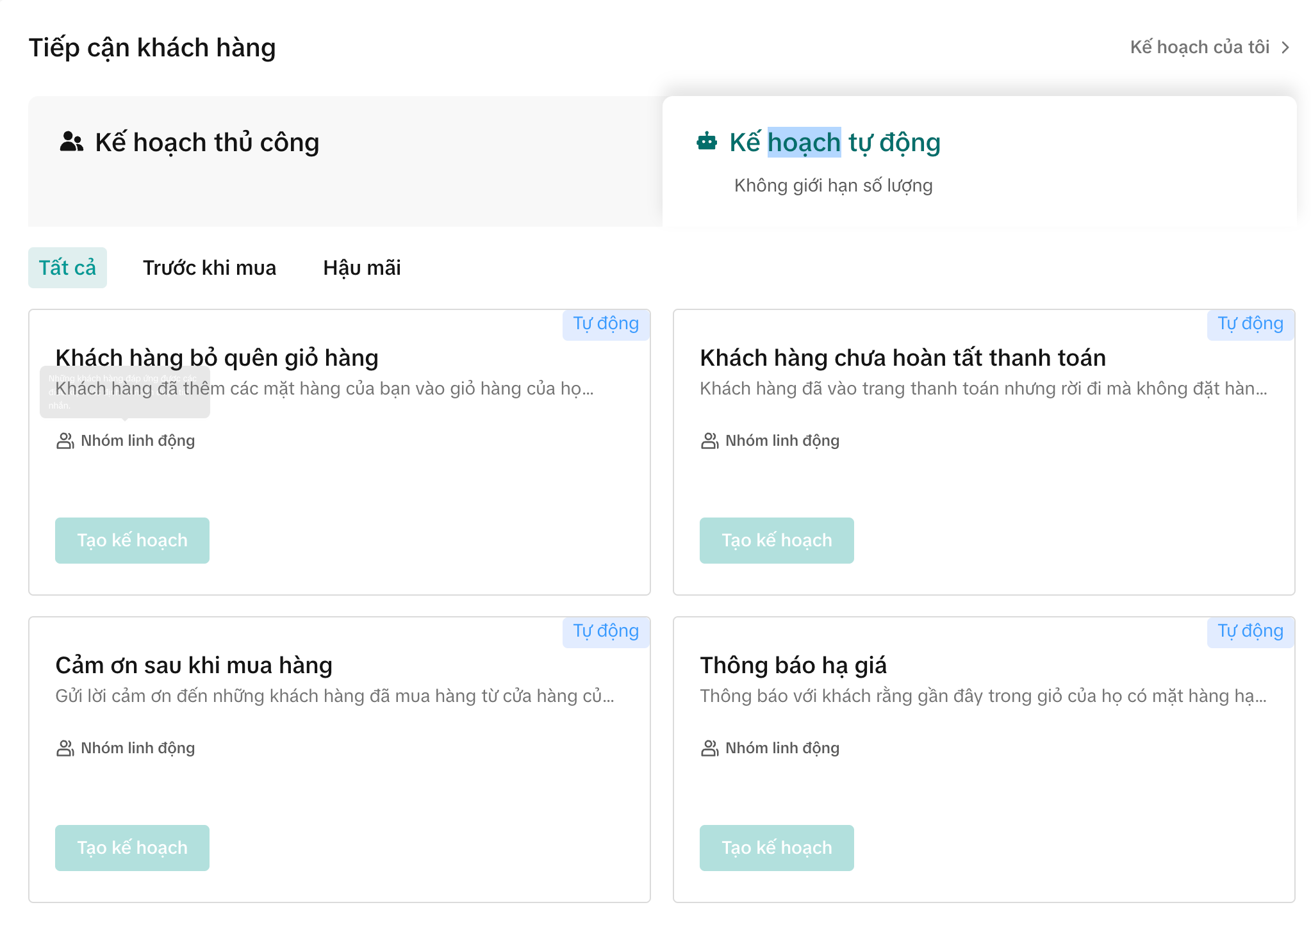Image resolution: width=1311 pixels, height=930 pixels.
Task: Click the people icon beside Kế hoạch thủ công
Action: [71, 142]
